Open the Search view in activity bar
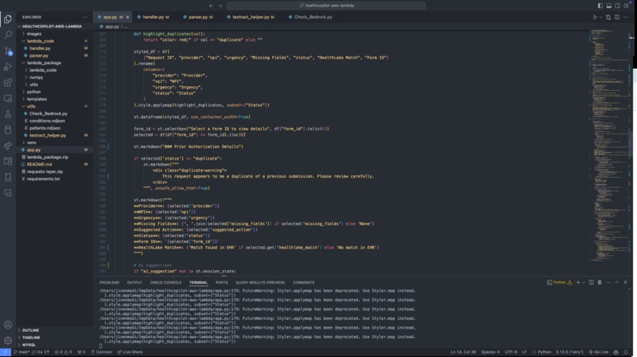This screenshot has height=357, width=637. click(x=8, y=35)
